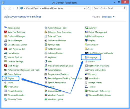Open the Windows 7 File Recovery link
The image size is (130, 109).
click(x=99, y=91)
